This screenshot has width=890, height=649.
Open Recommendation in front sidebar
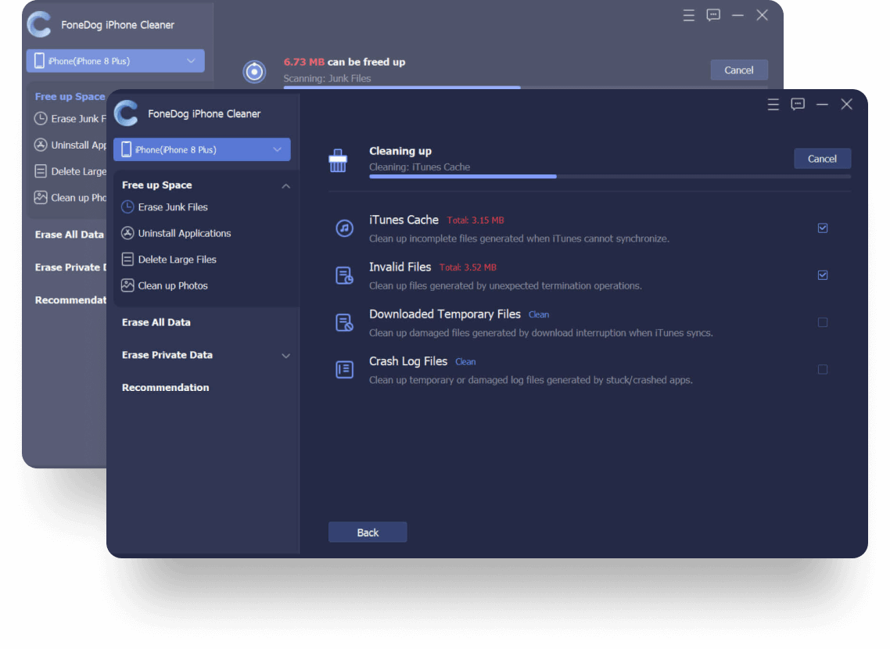pyautogui.click(x=165, y=388)
